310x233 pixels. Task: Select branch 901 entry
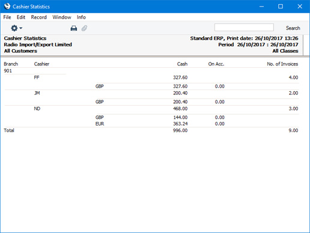coord(8,71)
